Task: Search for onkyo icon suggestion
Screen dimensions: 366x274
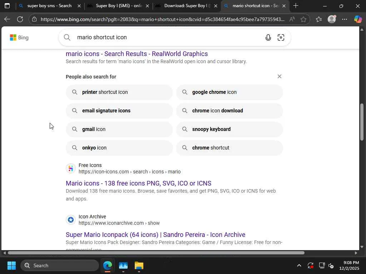Action: tap(119, 148)
